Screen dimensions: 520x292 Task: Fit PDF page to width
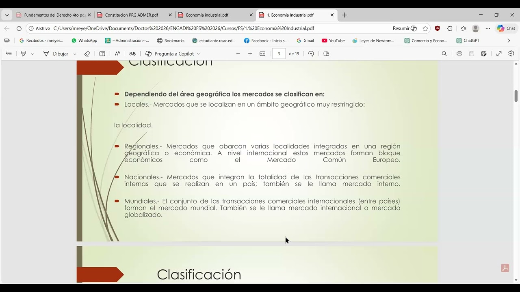coord(262,54)
